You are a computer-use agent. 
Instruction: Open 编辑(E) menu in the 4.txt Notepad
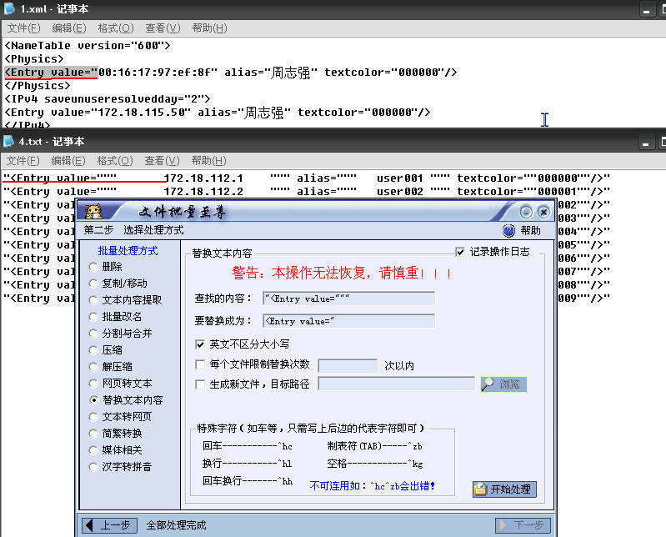pyautogui.click(x=68, y=161)
